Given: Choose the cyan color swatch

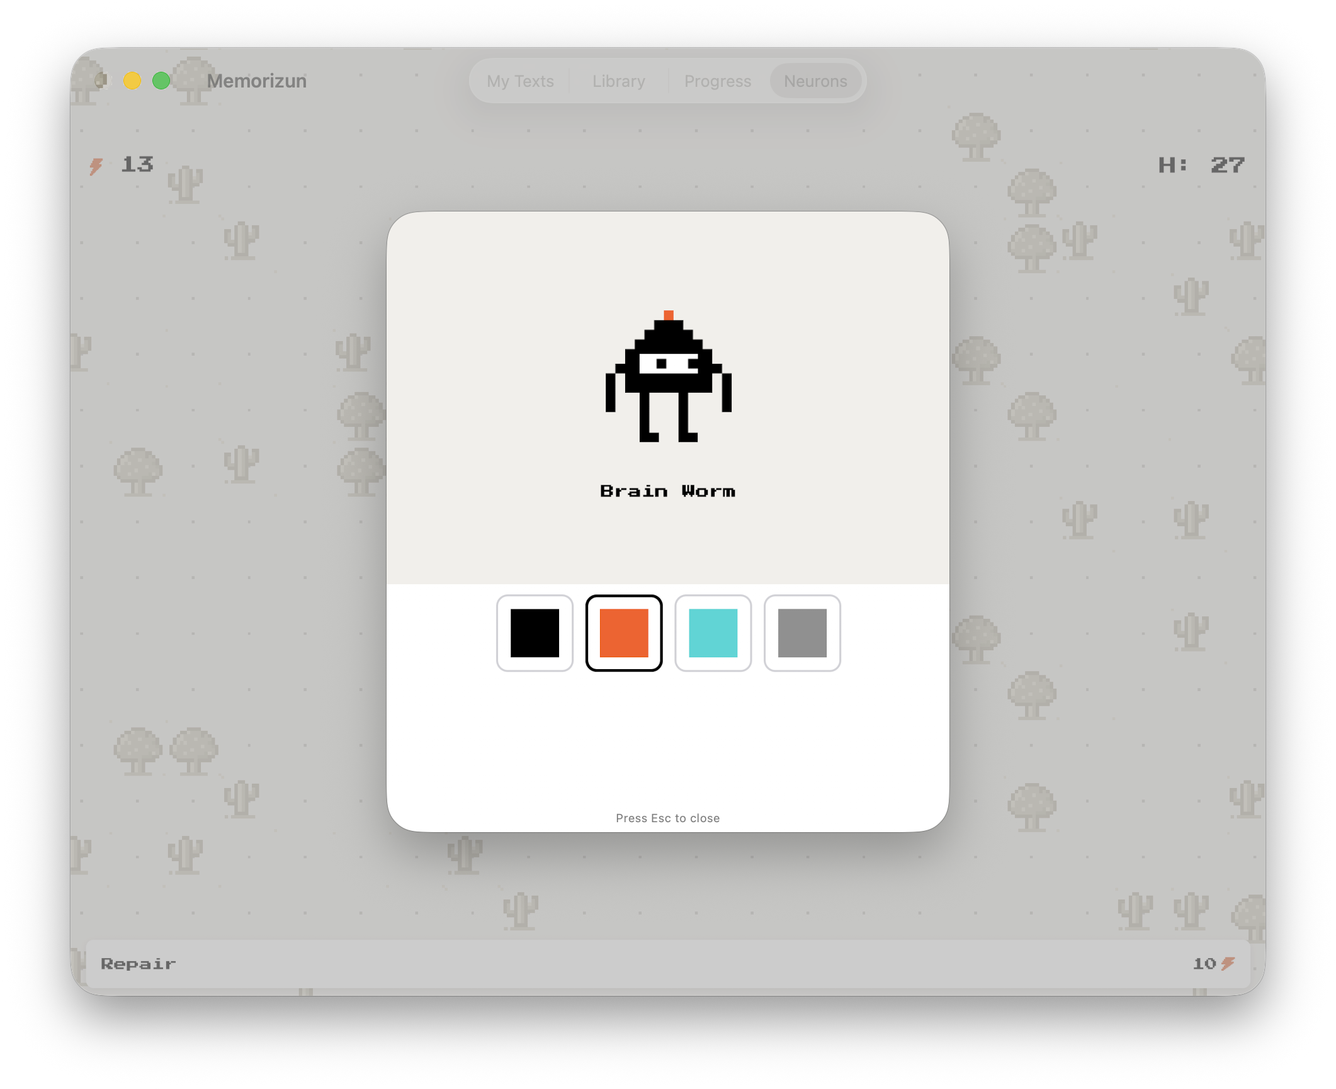Looking at the screenshot, I should (713, 633).
